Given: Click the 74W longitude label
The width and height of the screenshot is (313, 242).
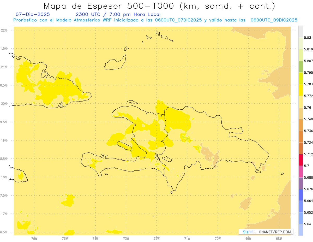Looking at the screenshot, I should (95, 238).
